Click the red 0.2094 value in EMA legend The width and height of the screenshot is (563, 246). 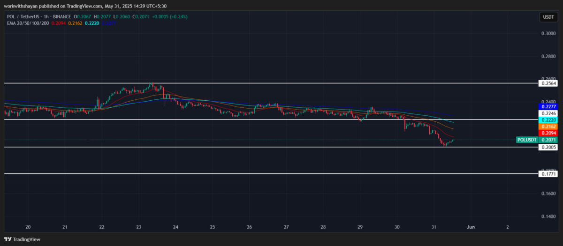tap(58, 23)
